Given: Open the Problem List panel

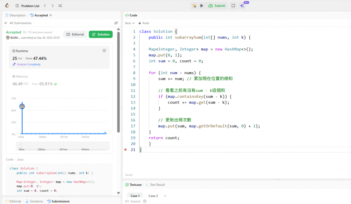Looking at the screenshot, I should (27, 6).
